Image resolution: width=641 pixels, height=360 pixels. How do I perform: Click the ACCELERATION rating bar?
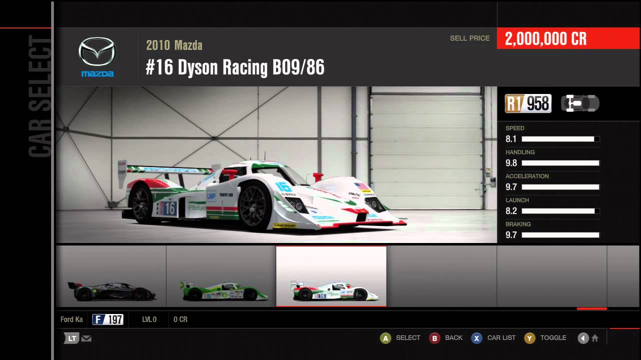(560, 187)
